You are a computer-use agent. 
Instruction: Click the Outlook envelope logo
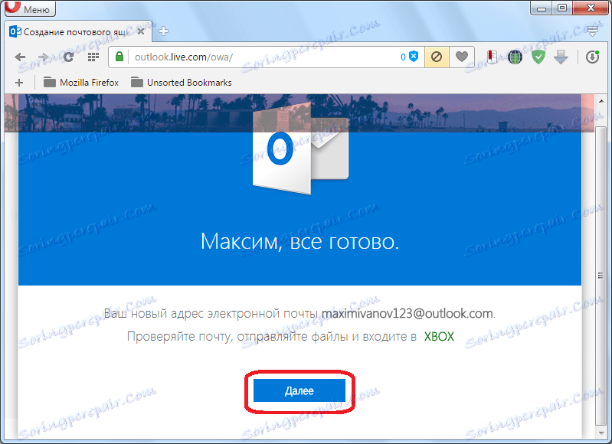300,149
